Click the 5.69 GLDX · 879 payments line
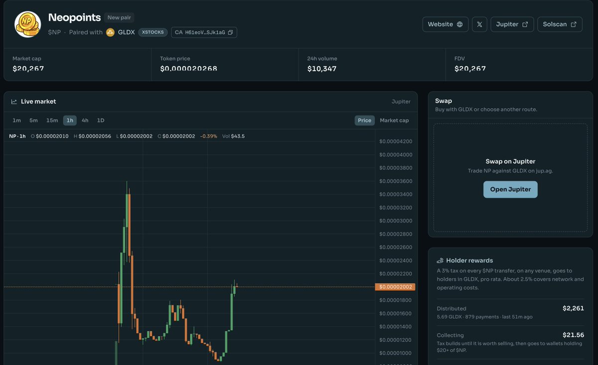 point(485,317)
